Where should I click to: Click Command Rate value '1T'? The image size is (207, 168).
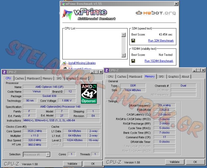[165, 137]
